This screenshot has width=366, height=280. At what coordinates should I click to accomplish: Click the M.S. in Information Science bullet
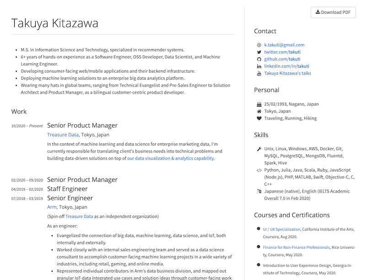[102, 50]
